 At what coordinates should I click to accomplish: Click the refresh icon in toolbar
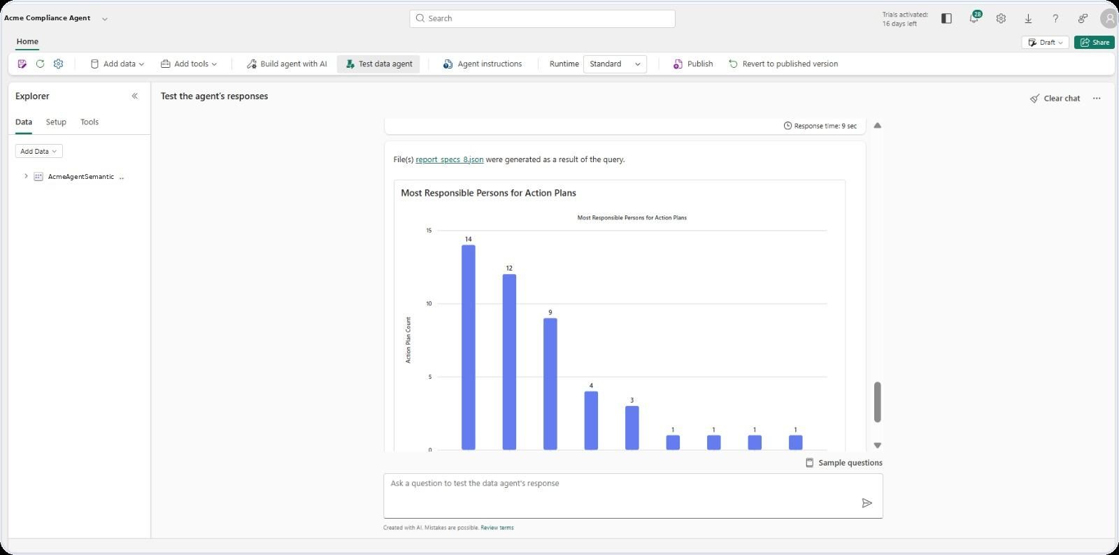coord(40,64)
